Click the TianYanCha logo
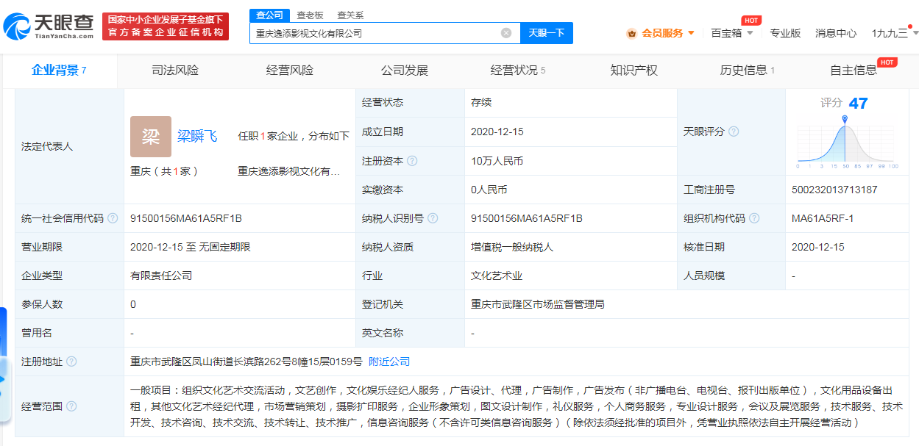Image resolution: width=919 pixels, height=446 pixels. tap(49, 26)
